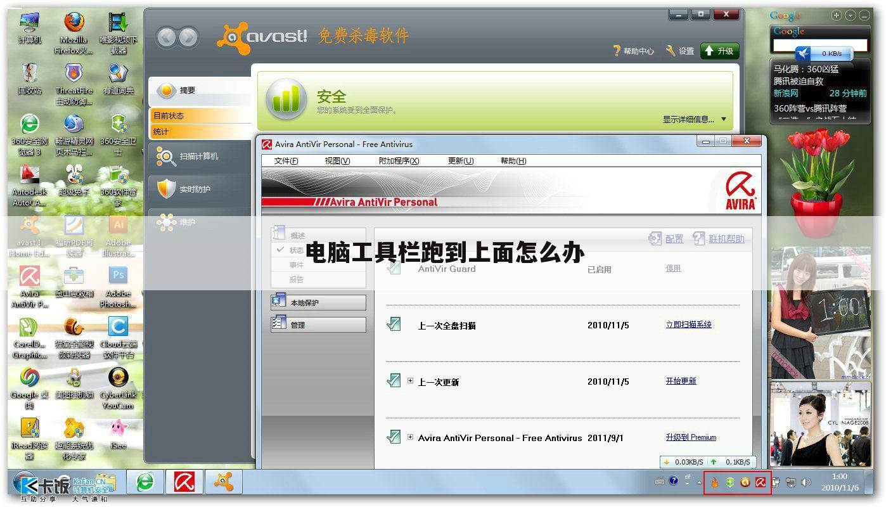This screenshot has height=507, width=886.
Task: Open Avira 视图(V) menu
Action: (x=337, y=160)
